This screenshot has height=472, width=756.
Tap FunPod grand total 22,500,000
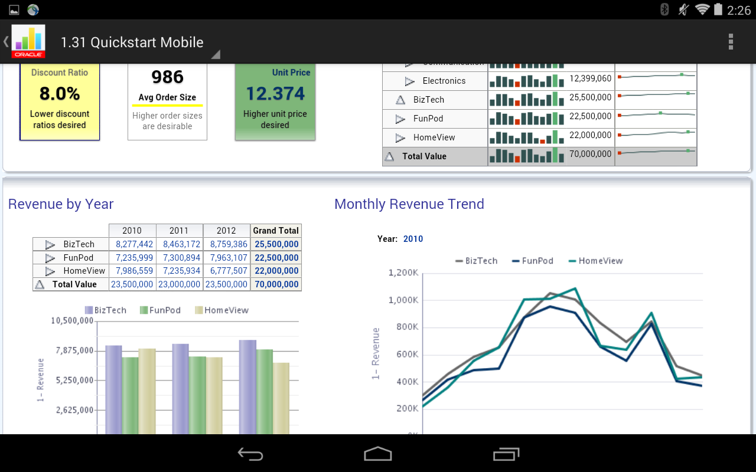(x=276, y=258)
